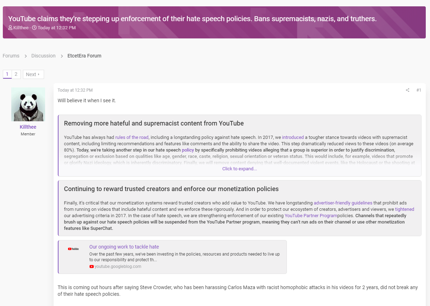Open the 'tightened' link in second quote

point(405,209)
